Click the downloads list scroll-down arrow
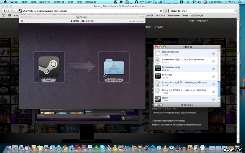Screen dimensions: 245x153 tap(219, 101)
